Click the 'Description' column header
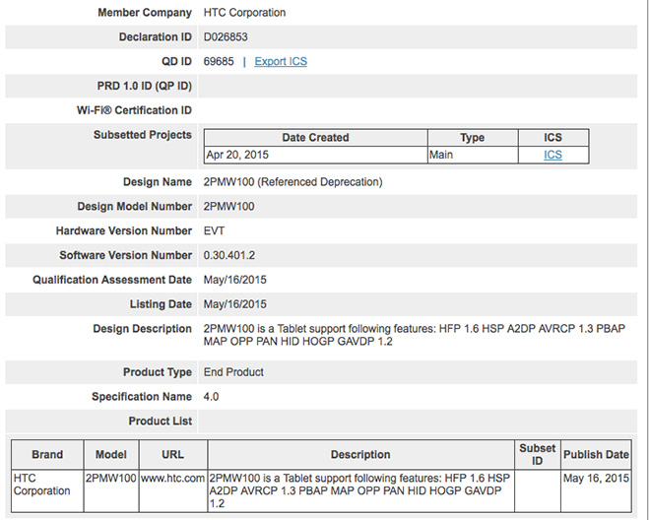 (360, 454)
